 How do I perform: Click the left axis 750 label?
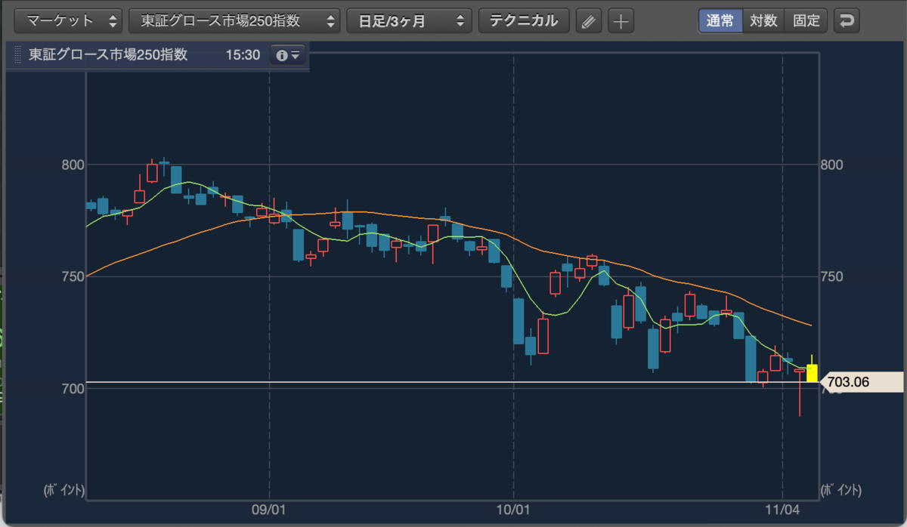tap(73, 276)
